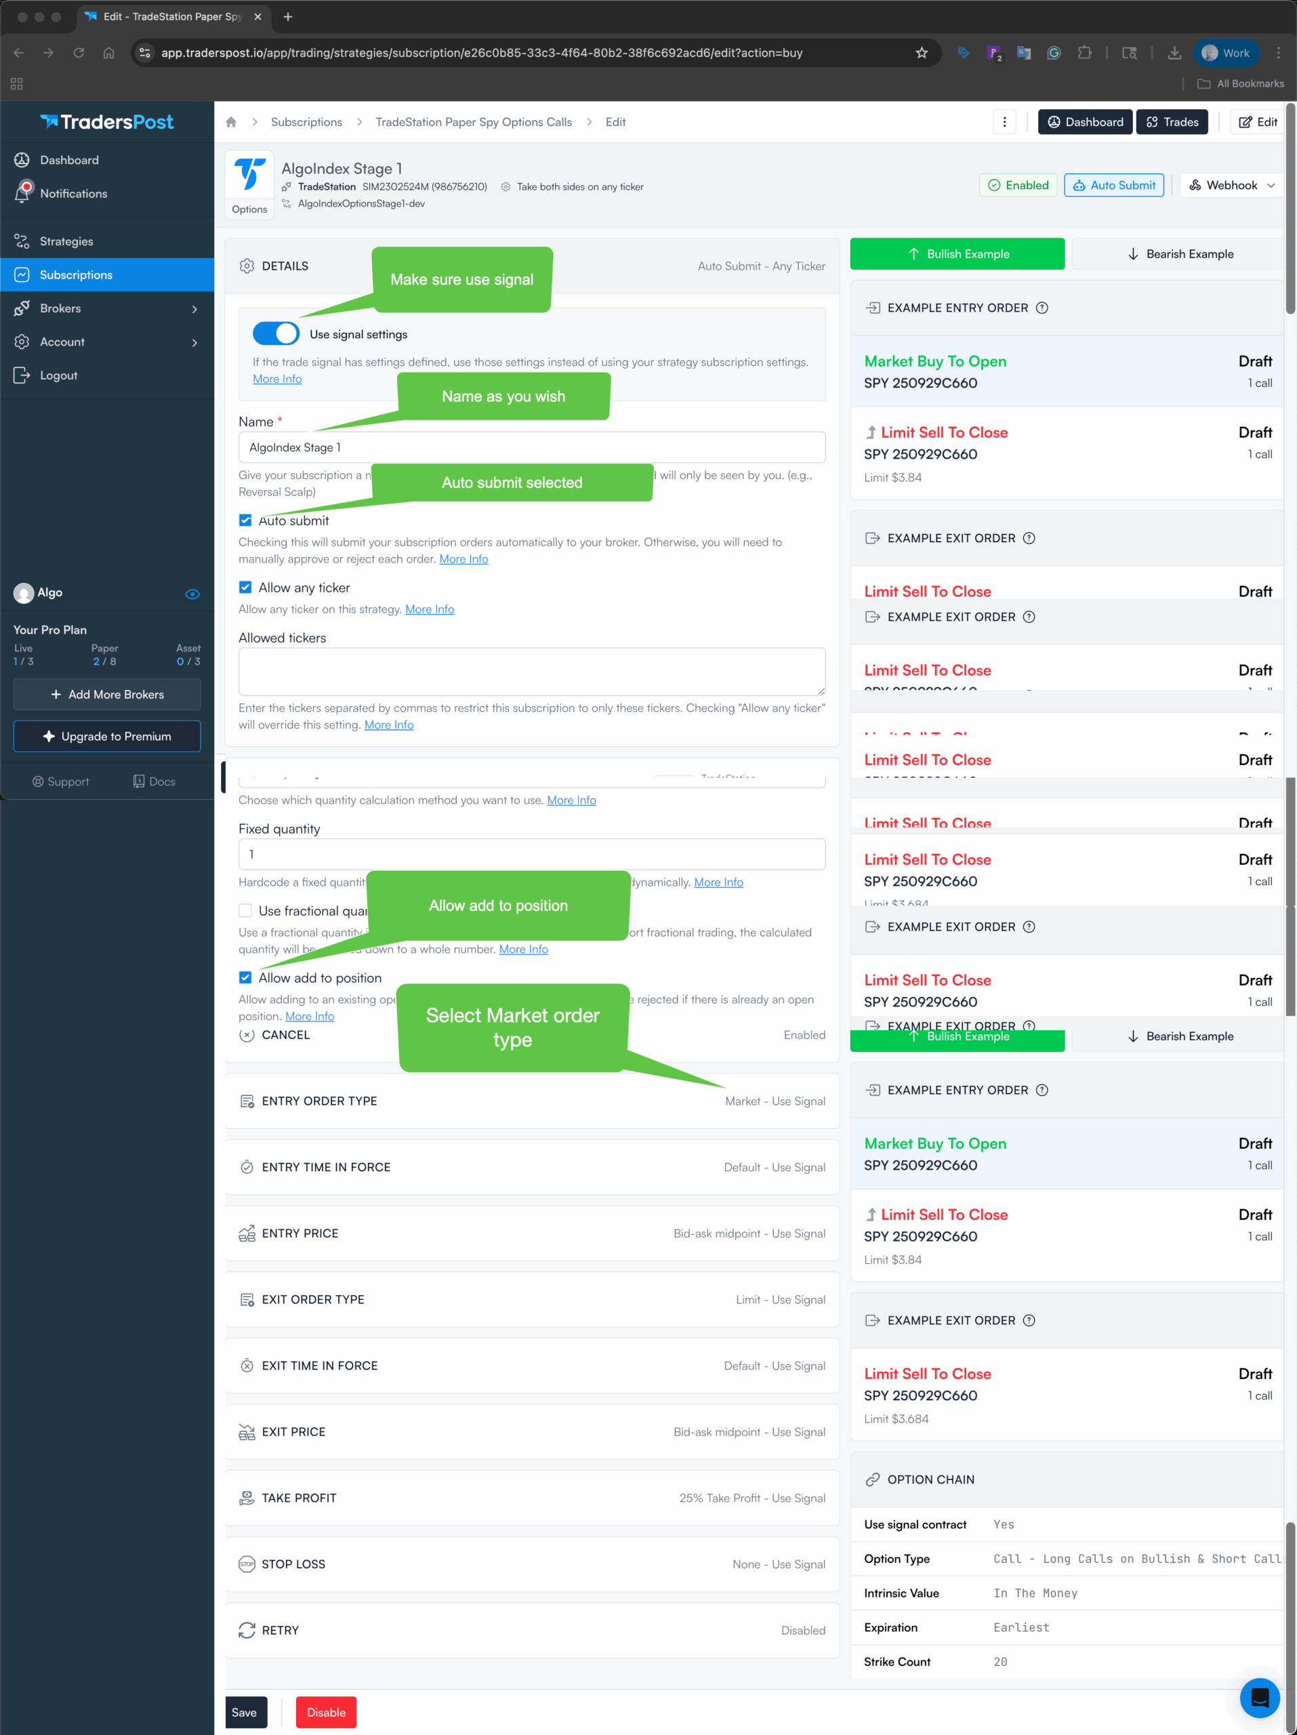Click the Fixed quantity input field
1297x1735 pixels.
coord(532,854)
